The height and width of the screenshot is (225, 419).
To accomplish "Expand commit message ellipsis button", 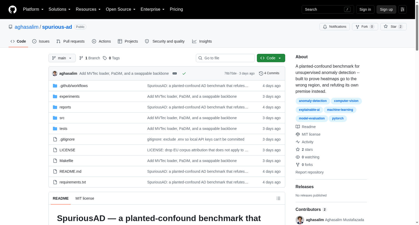I will click(175, 73).
